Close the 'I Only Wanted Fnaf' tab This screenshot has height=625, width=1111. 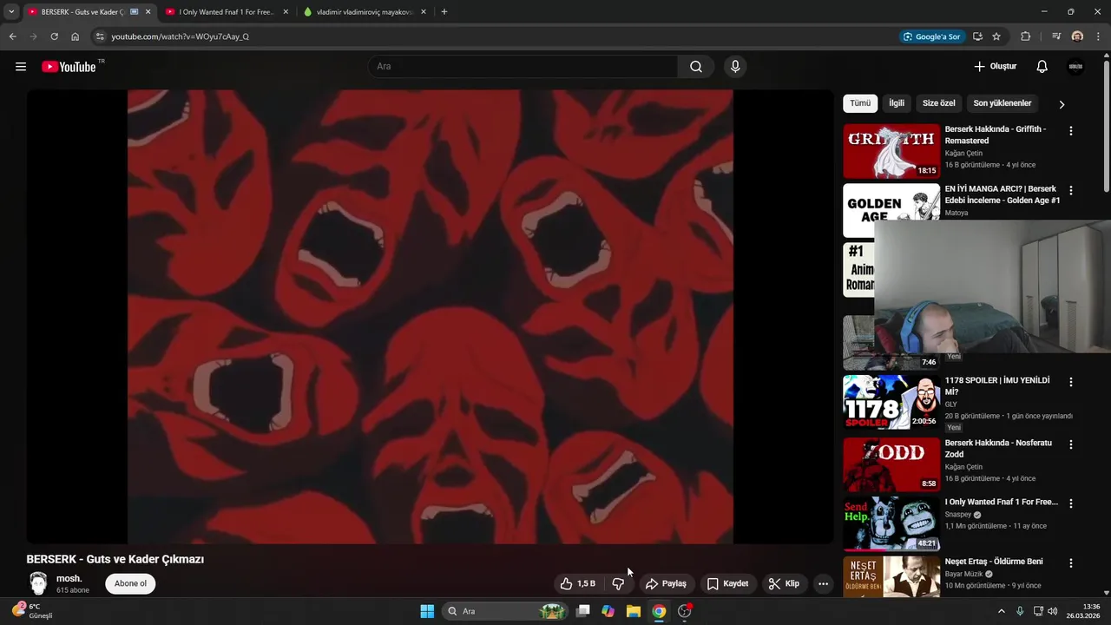[286, 12]
